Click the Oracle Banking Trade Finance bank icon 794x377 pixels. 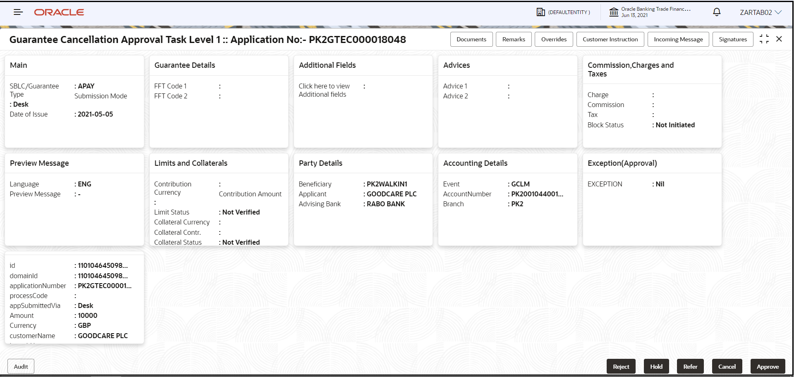(614, 12)
